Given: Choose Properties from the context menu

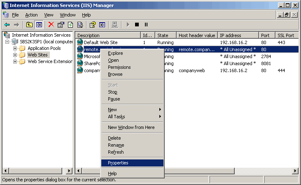Looking at the screenshot, I should click(x=133, y=163).
